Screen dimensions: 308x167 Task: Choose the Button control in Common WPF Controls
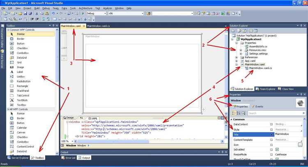pos(31,43)
